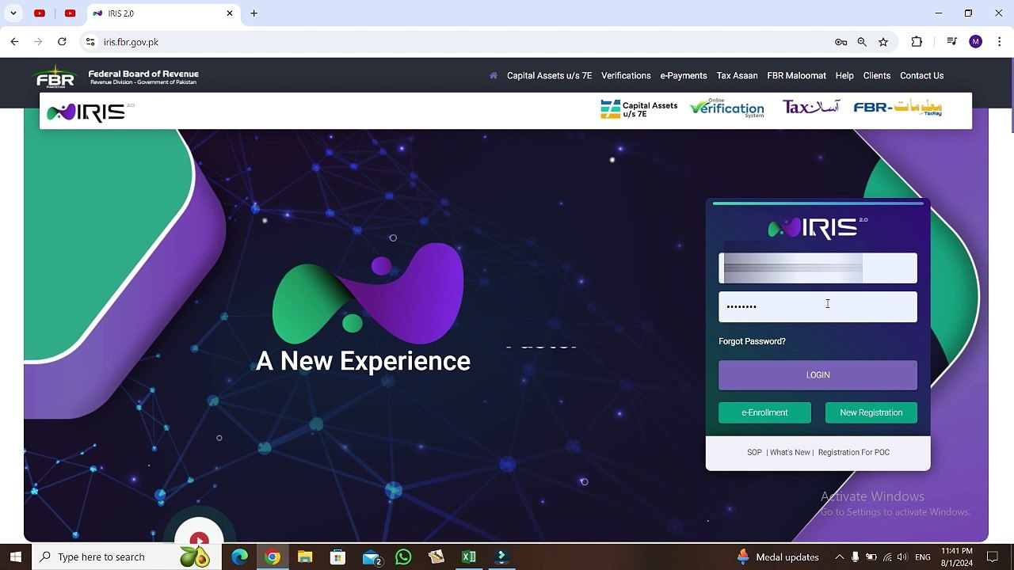The width and height of the screenshot is (1014, 570).
Task: View site information icon beside the URL
Action: 90,42
